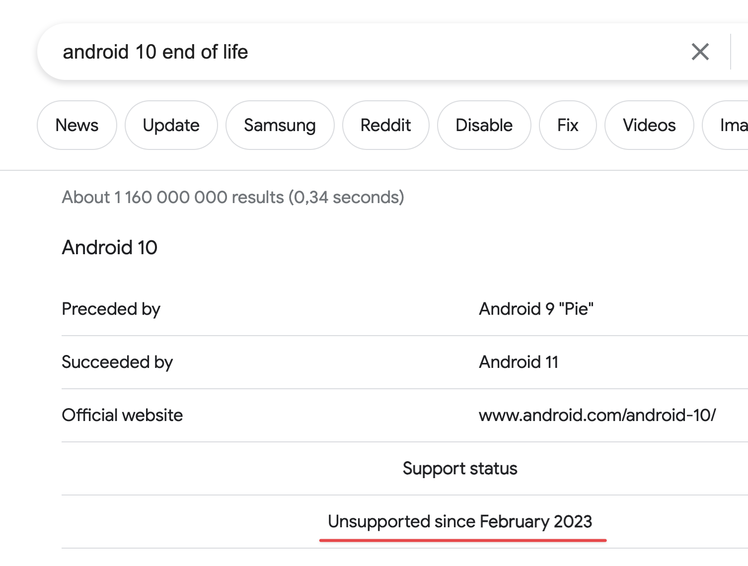The image size is (748, 566).
Task: Visit www.android.com/android-10/ official website
Action: point(597,415)
